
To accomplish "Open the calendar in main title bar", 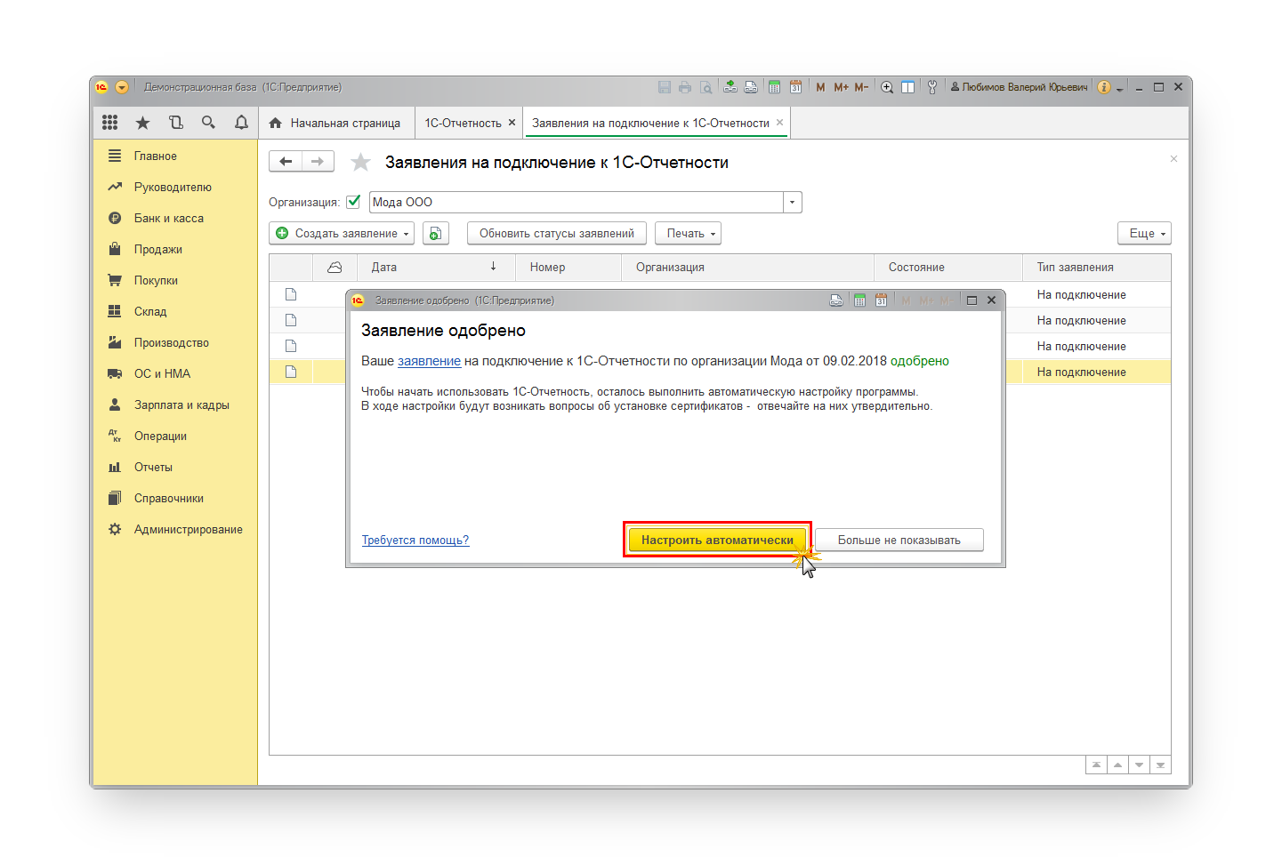I will (x=795, y=87).
